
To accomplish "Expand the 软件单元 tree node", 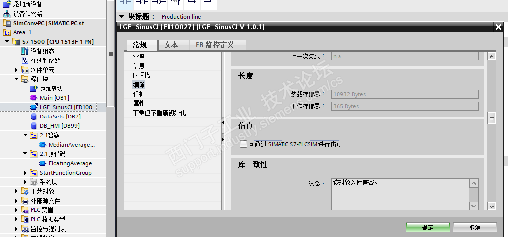I will tap(17, 70).
